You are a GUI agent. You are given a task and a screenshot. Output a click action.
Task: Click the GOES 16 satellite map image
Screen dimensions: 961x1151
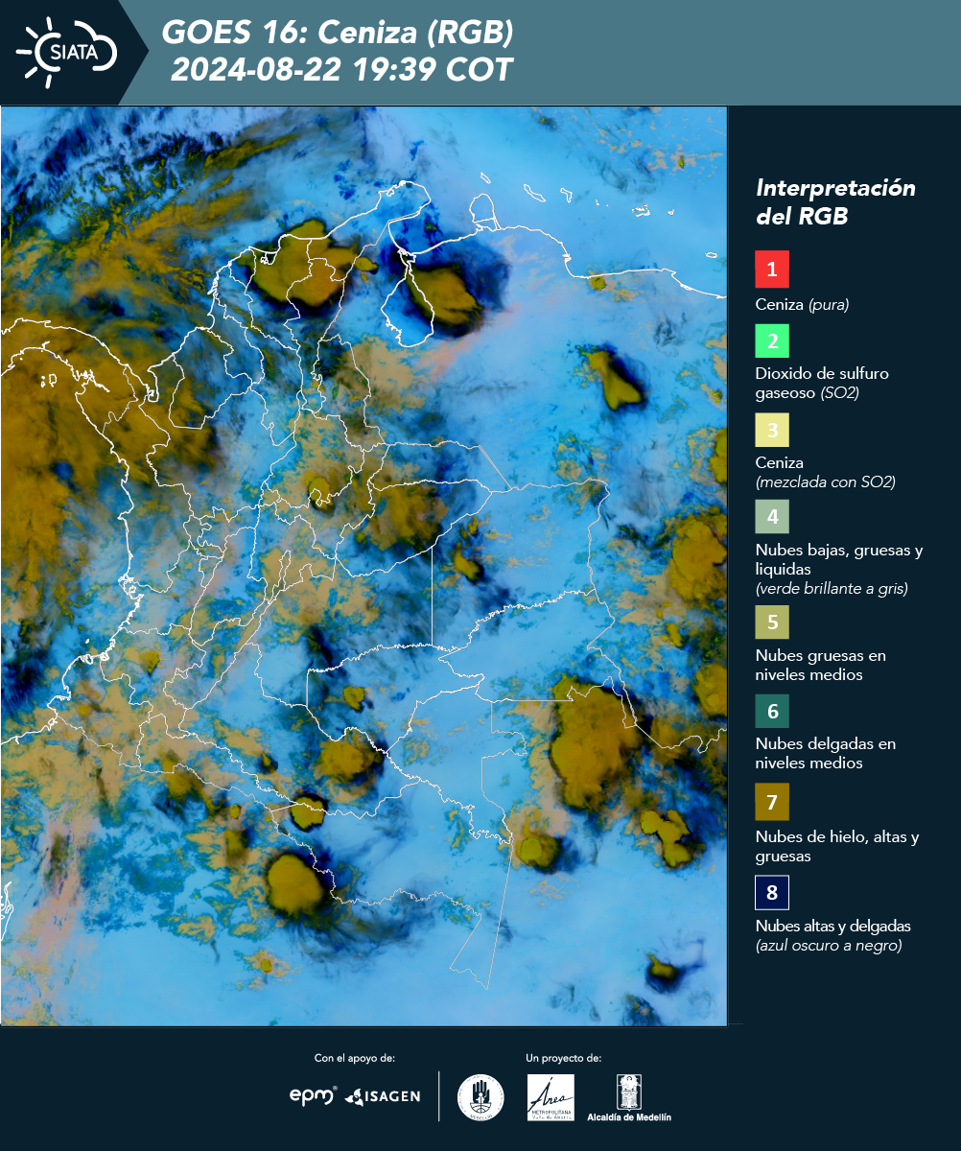coord(364,566)
